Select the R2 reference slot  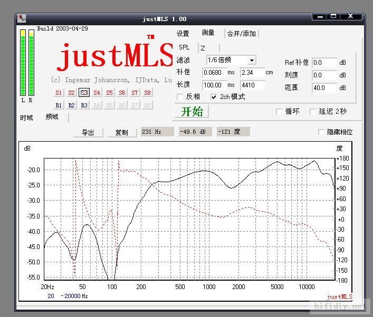(71, 105)
